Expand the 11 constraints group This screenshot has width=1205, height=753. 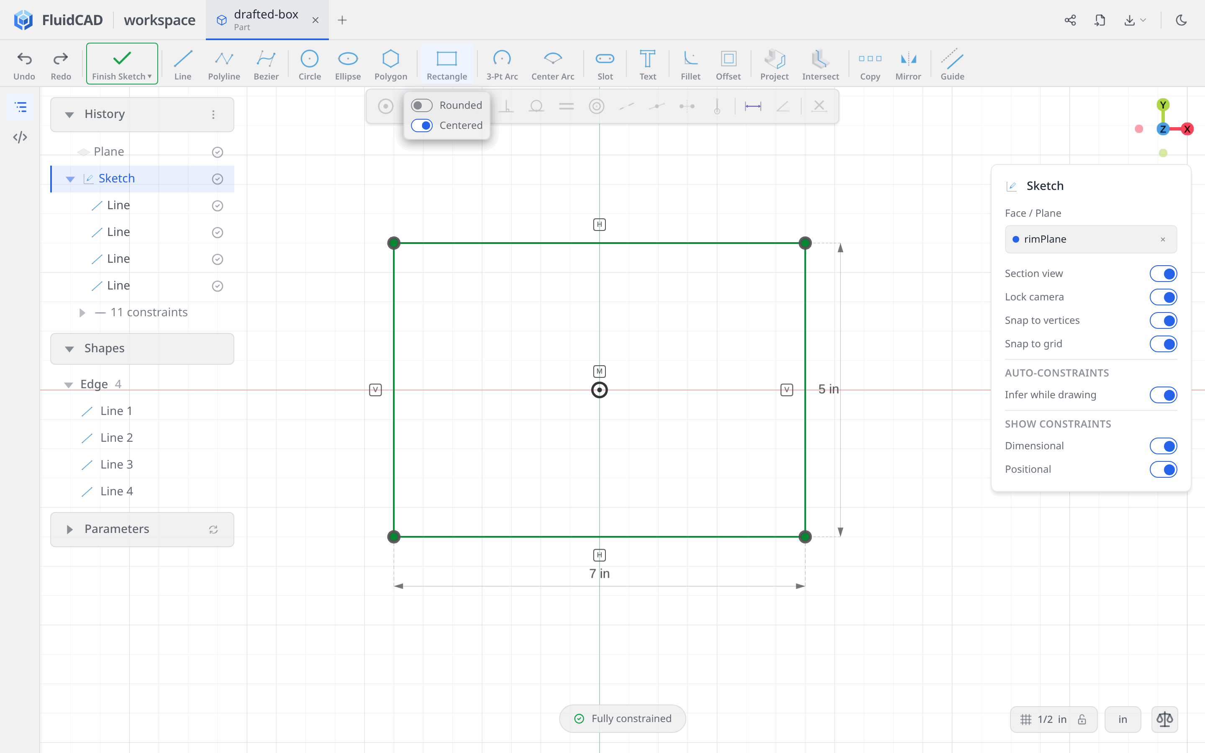click(x=82, y=312)
